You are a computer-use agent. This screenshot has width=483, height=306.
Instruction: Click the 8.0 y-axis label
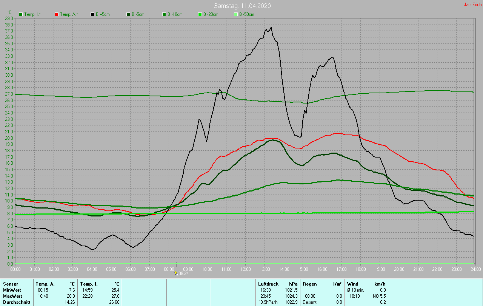[x=10, y=213]
